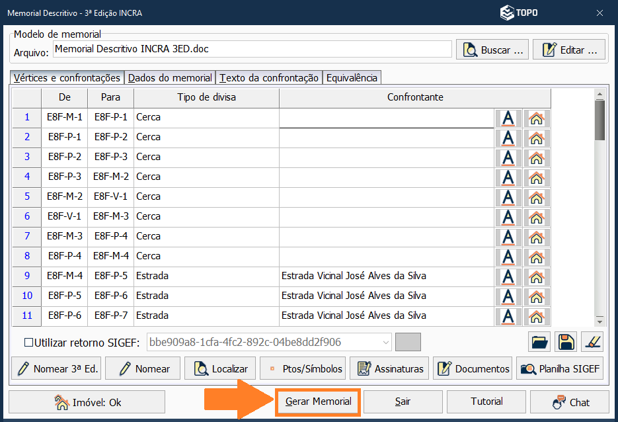Click the 'E8F-P-7' cell in the Para column
Image resolution: width=618 pixels, height=422 pixels.
(x=111, y=316)
